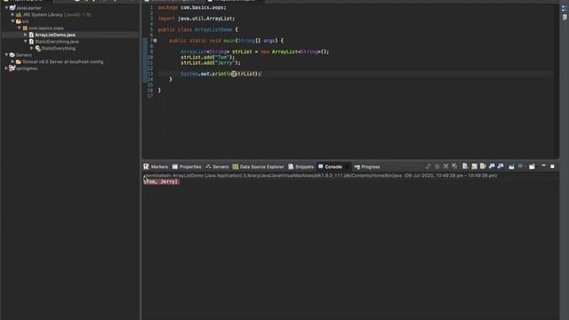The image size is (569, 320).
Task: Click the console output [Tom, Jerry]
Action: pyautogui.click(x=161, y=181)
